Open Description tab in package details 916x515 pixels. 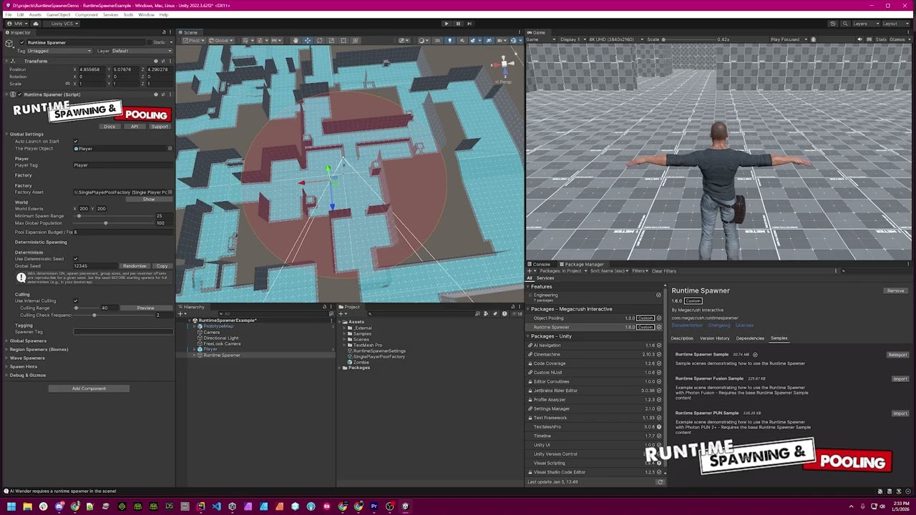[x=682, y=338]
